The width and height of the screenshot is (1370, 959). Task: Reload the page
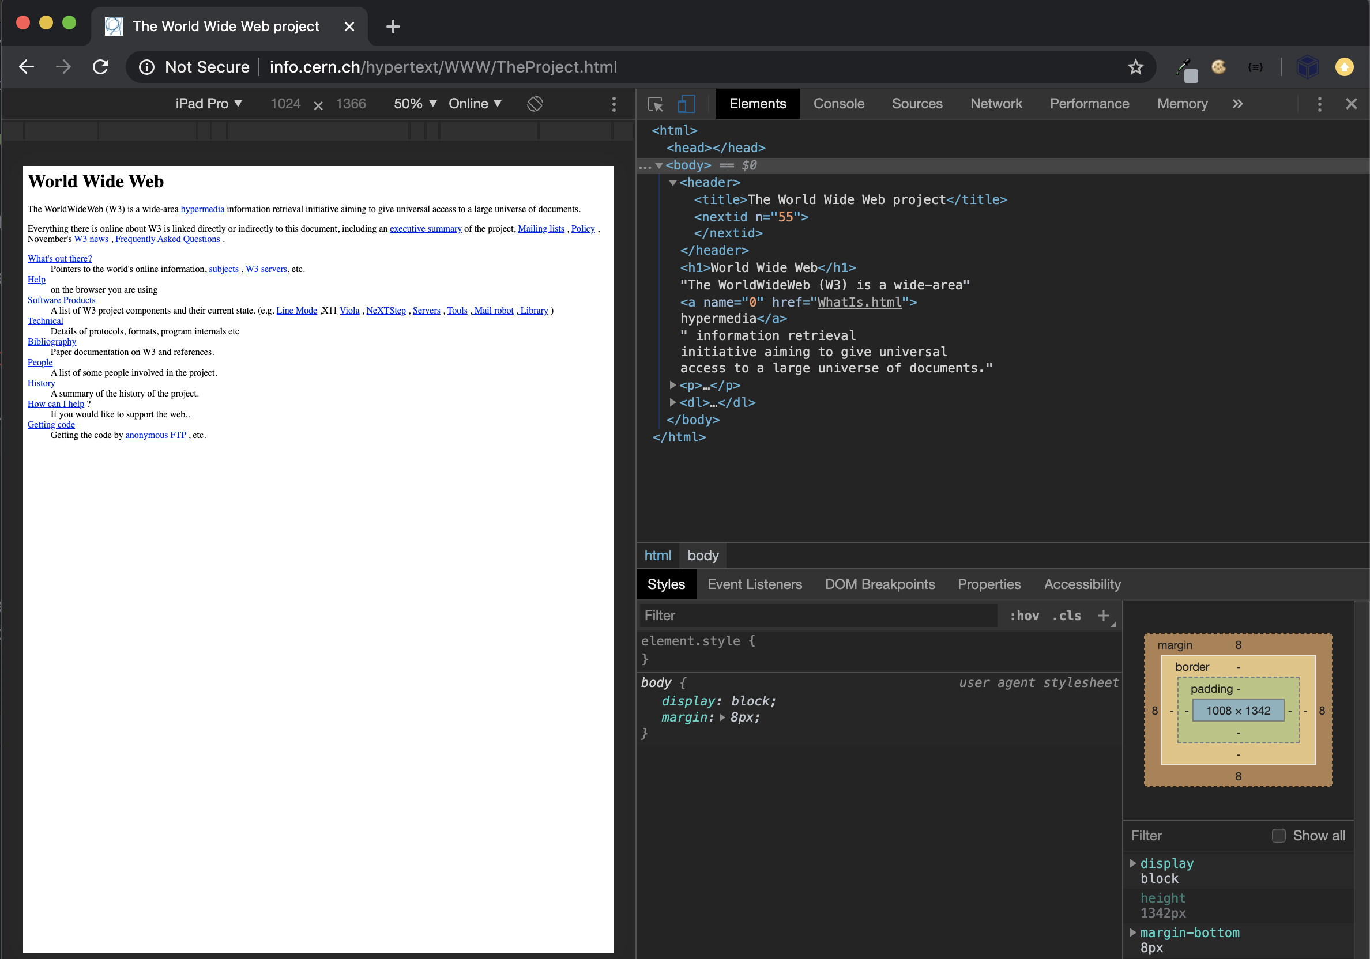101,67
